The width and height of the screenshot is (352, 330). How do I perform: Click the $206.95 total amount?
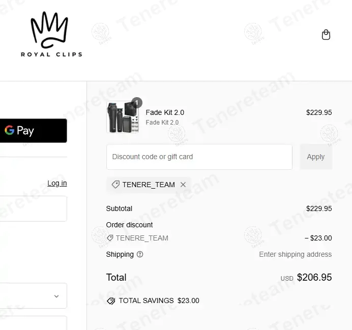pyautogui.click(x=314, y=277)
